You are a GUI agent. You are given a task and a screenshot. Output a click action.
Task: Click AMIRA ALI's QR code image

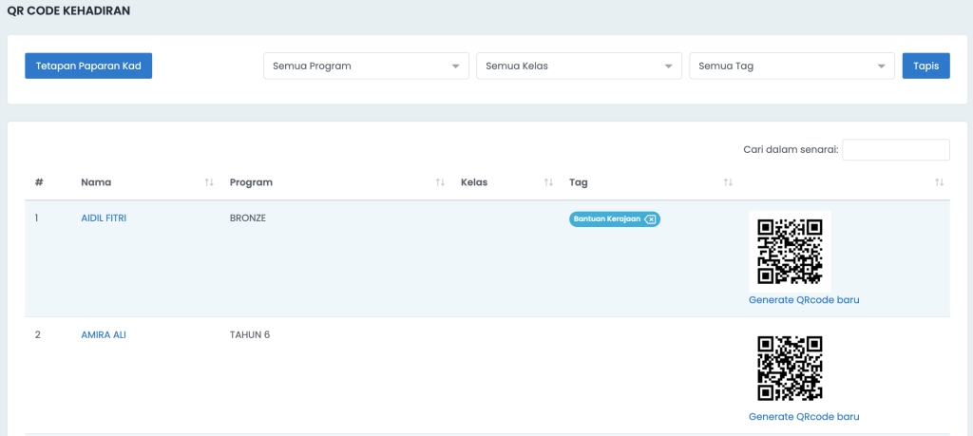pos(790,368)
